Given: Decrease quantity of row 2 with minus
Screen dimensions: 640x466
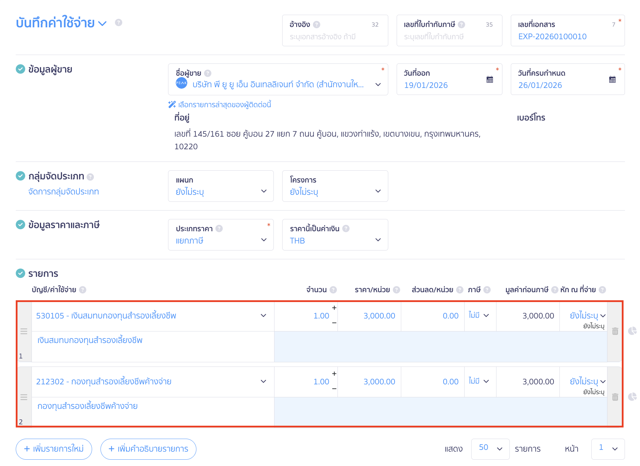Looking at the screenshot, I should click(334, 389).
